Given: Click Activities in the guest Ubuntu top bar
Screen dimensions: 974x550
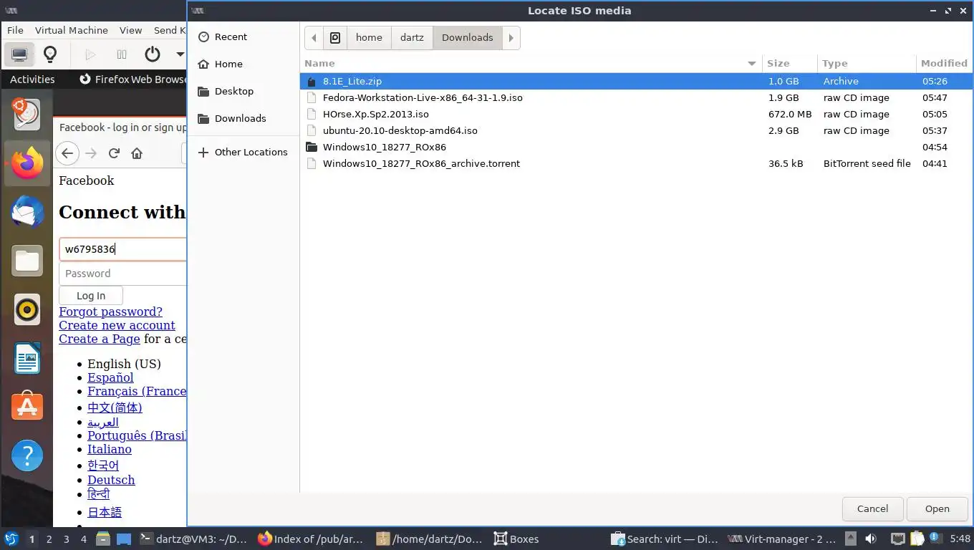Looking at the screenshot, I should click(x=32, y=79).
